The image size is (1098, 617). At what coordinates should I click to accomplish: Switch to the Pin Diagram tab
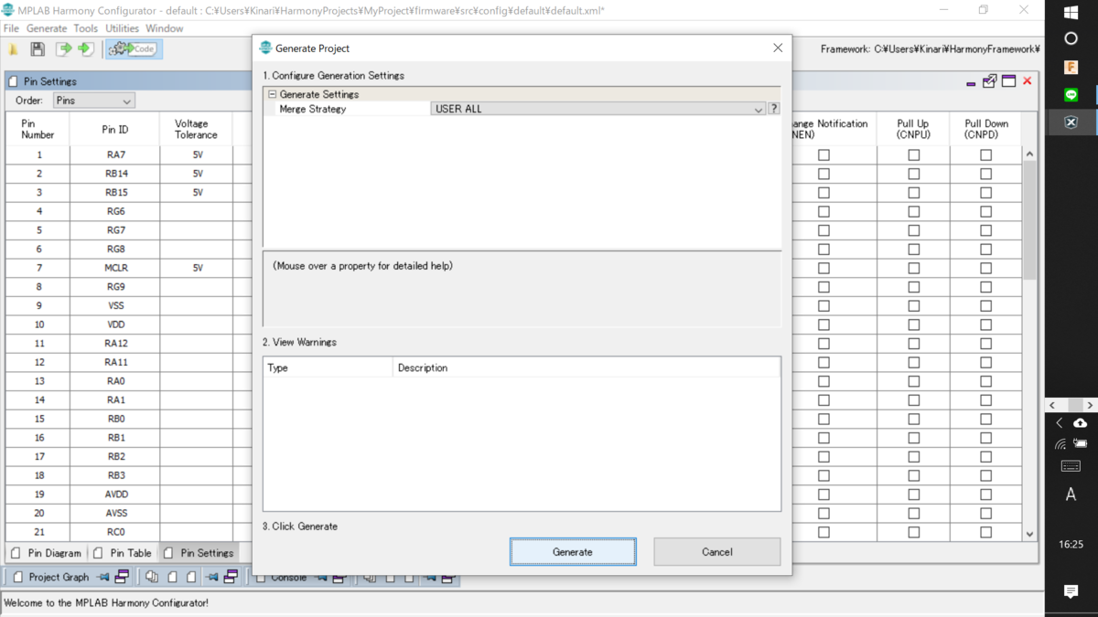(47, 553)
